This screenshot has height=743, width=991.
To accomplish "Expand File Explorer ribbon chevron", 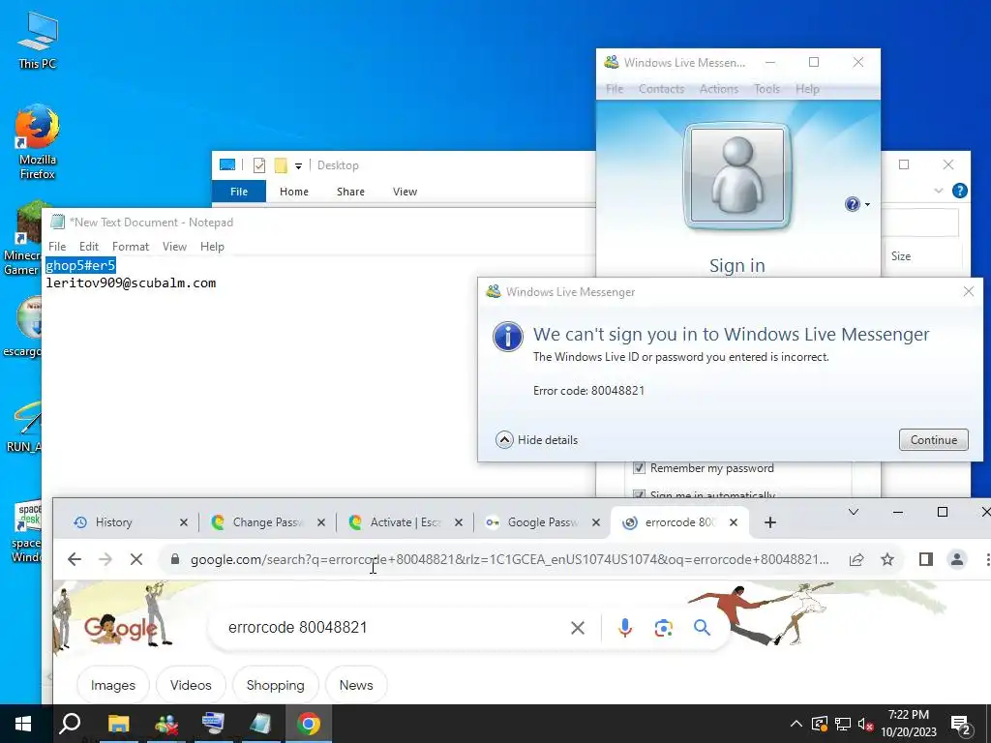I will click(939, 191).
